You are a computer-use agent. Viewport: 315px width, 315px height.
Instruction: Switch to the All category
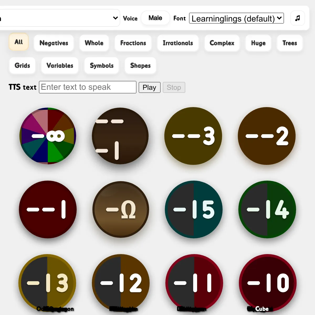(18, 42)
